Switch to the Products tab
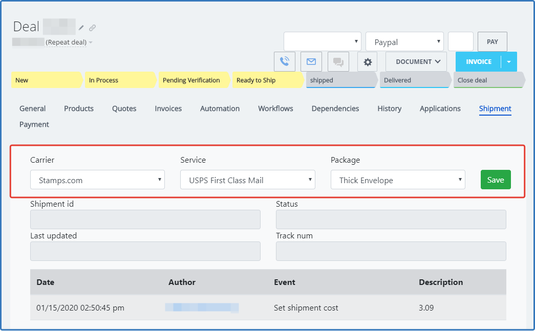The image size is (535, 331). point(79,108)
